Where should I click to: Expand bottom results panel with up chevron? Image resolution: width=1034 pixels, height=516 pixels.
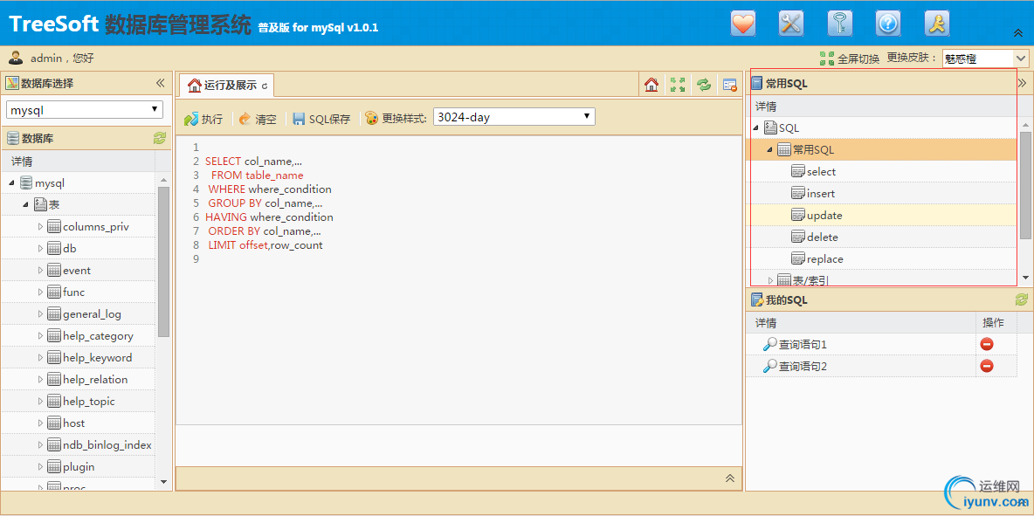coord(730,478)
